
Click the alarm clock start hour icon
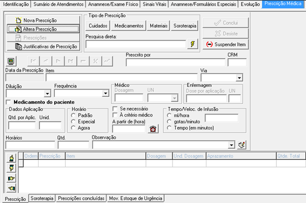tap(153, 129)
